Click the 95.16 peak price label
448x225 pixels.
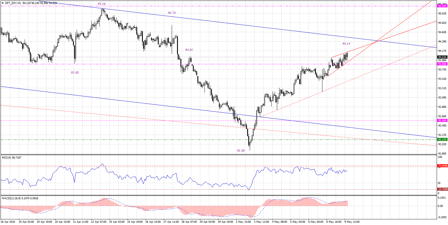point(102,4)
